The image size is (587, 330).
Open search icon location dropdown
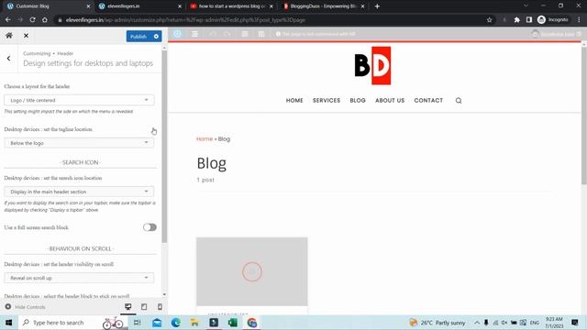click(79, 192)
